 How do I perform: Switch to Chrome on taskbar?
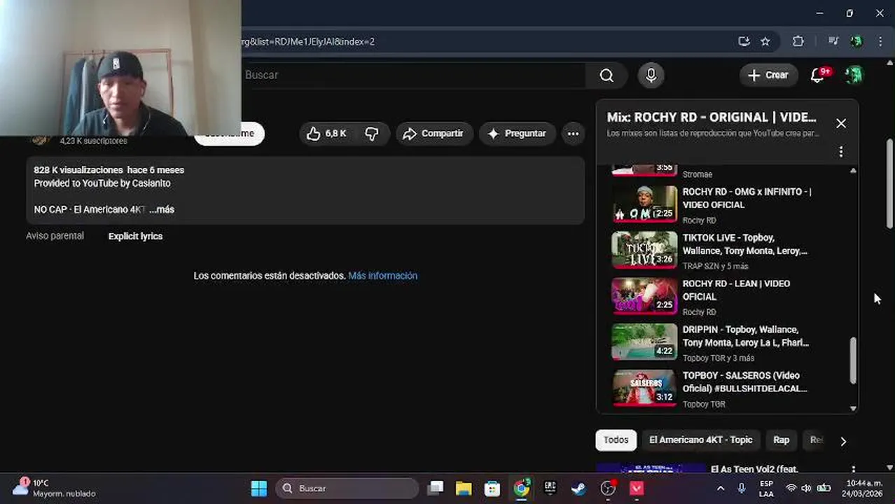pyautogui.click(x=522, y=488)
